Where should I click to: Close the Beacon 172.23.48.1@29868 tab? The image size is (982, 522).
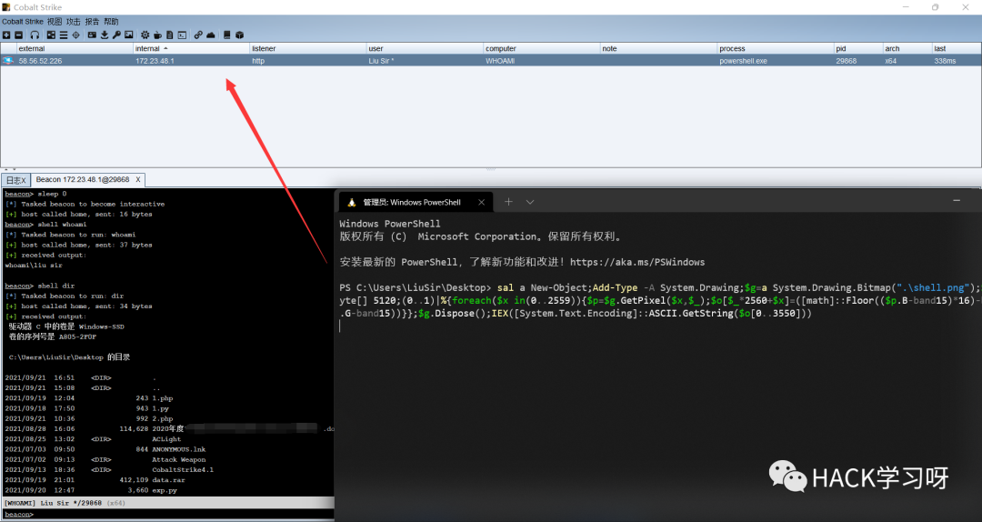coord(138,180)
